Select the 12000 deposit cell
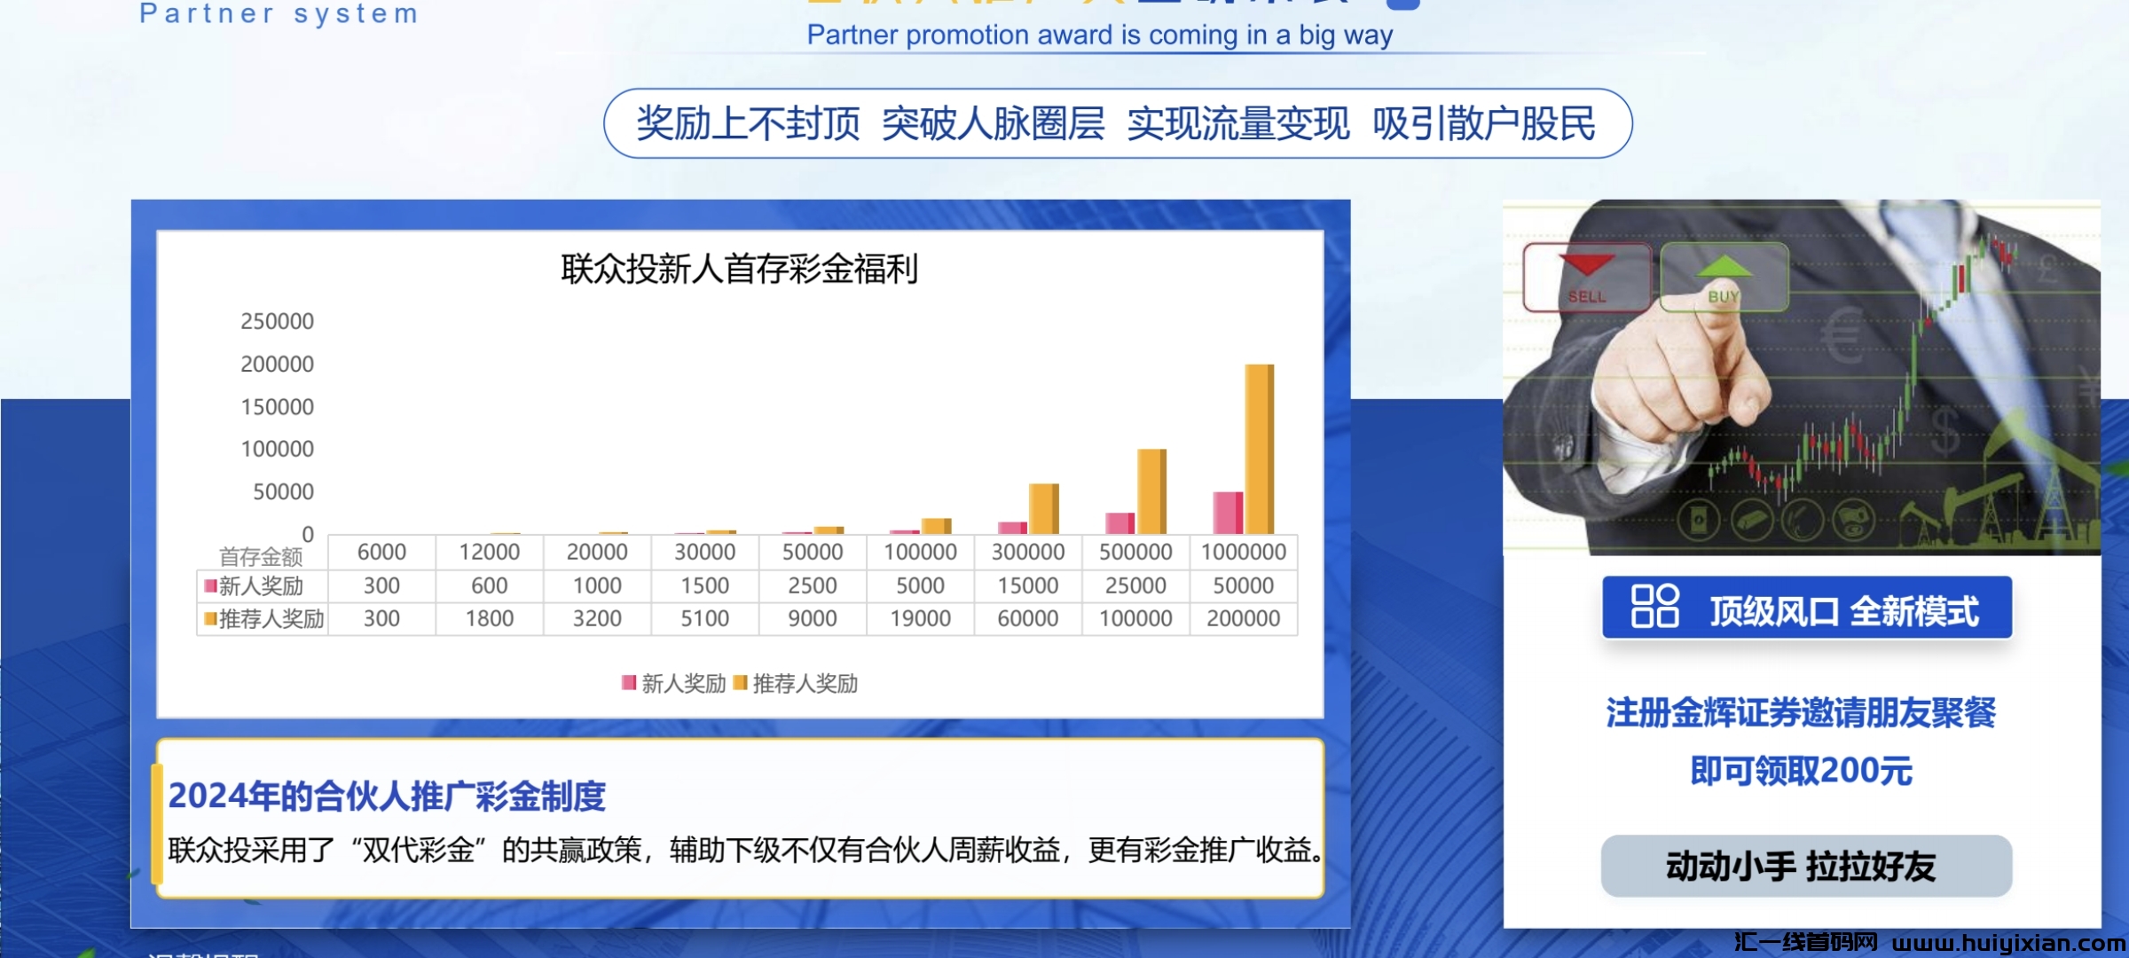Viewport: 2129px width, 958px height. pos(490,552)
